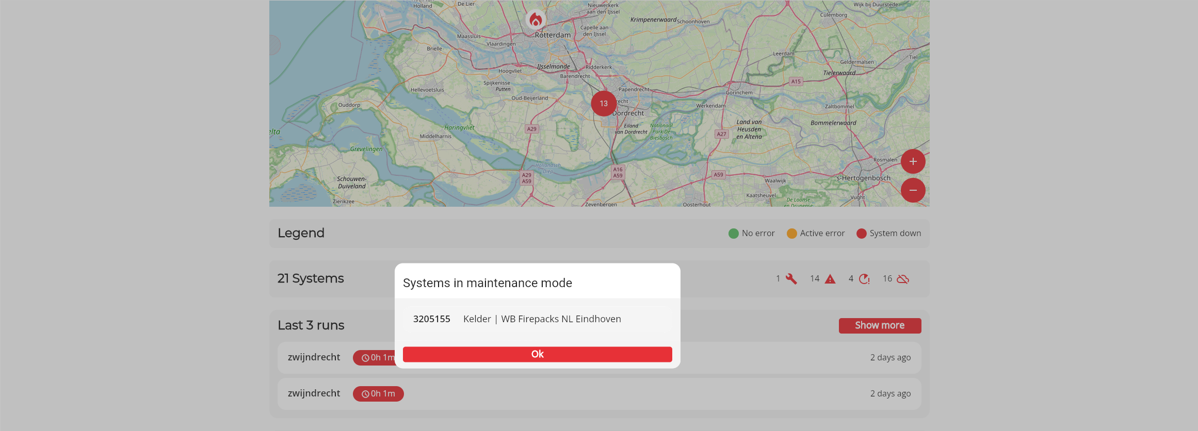Open the cluster marker labeled 13
The height and width of the screenshot is (431, 1198).
(604, 104)
